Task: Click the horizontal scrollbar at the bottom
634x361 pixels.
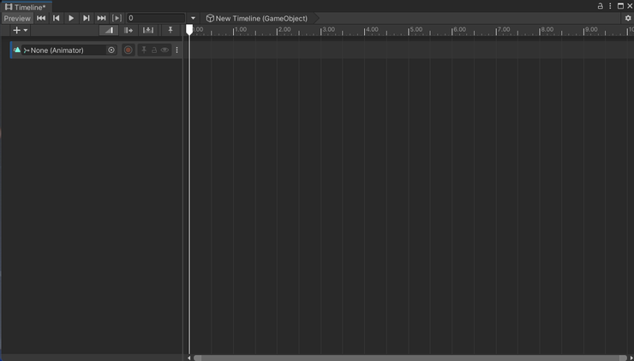Action: 410,358
